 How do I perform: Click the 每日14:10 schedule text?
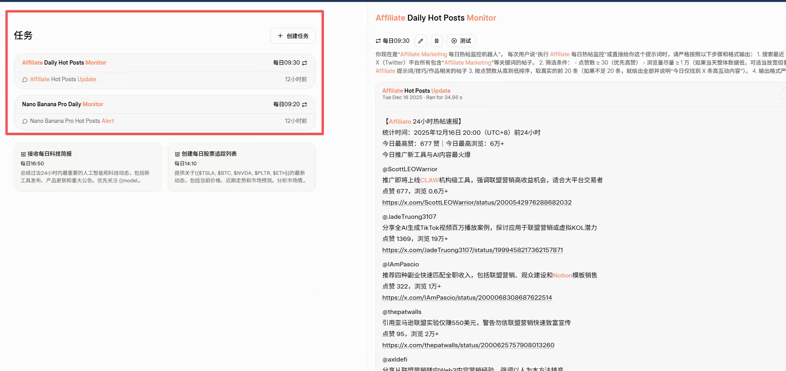coord(185,163)
